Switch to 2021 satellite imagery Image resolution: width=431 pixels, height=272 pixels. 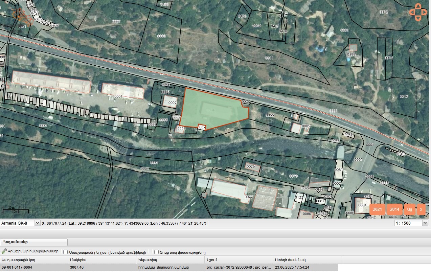377,209
